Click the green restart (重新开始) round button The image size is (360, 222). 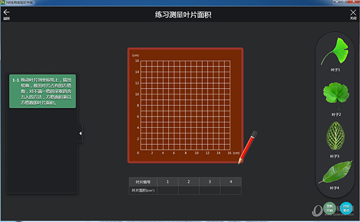[329, 208]
